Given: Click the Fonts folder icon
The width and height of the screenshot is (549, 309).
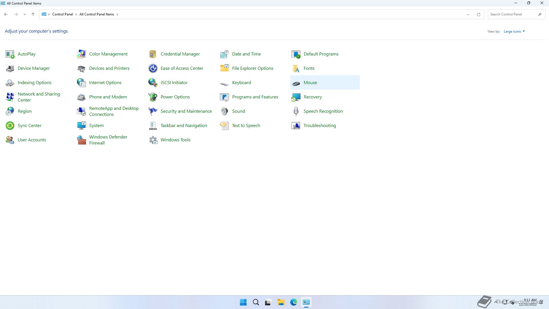Looking at the screenshot, I should 296,68.
